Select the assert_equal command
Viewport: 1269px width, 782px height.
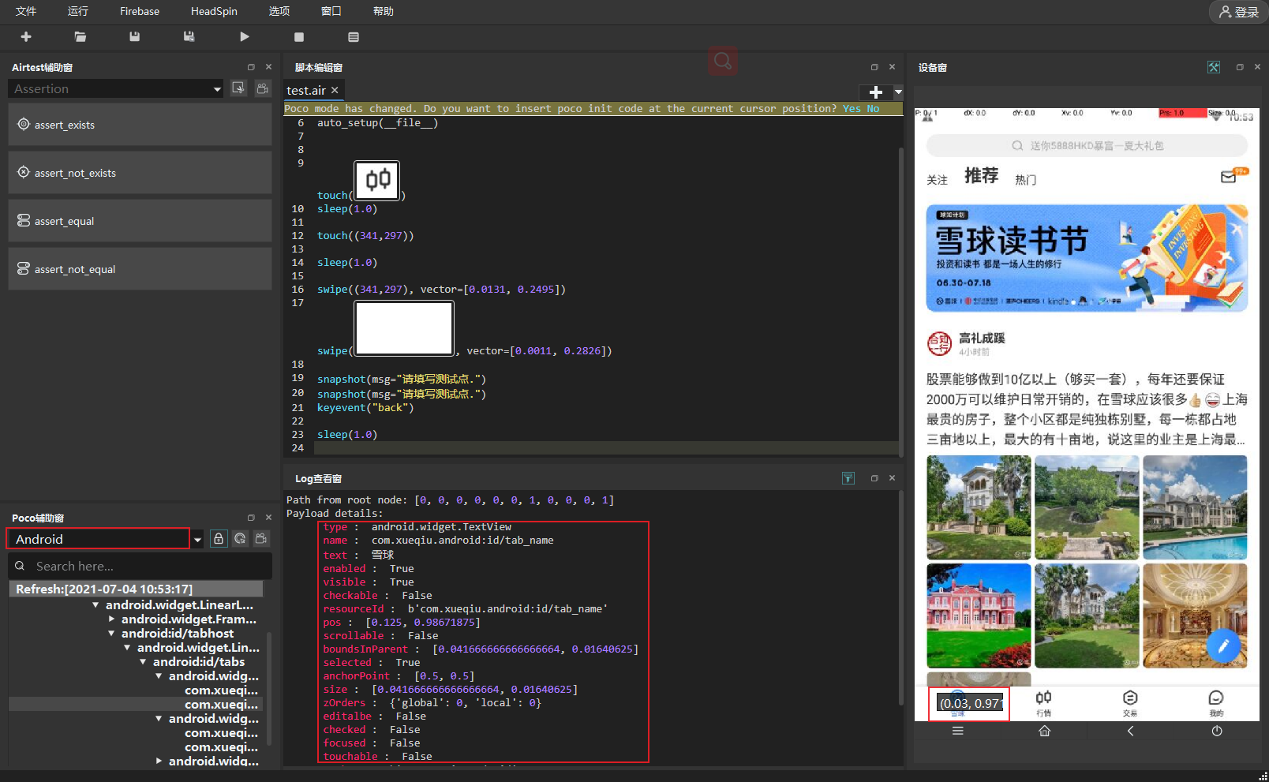point(140,221)
